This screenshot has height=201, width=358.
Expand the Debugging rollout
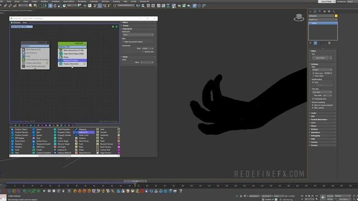322,136
